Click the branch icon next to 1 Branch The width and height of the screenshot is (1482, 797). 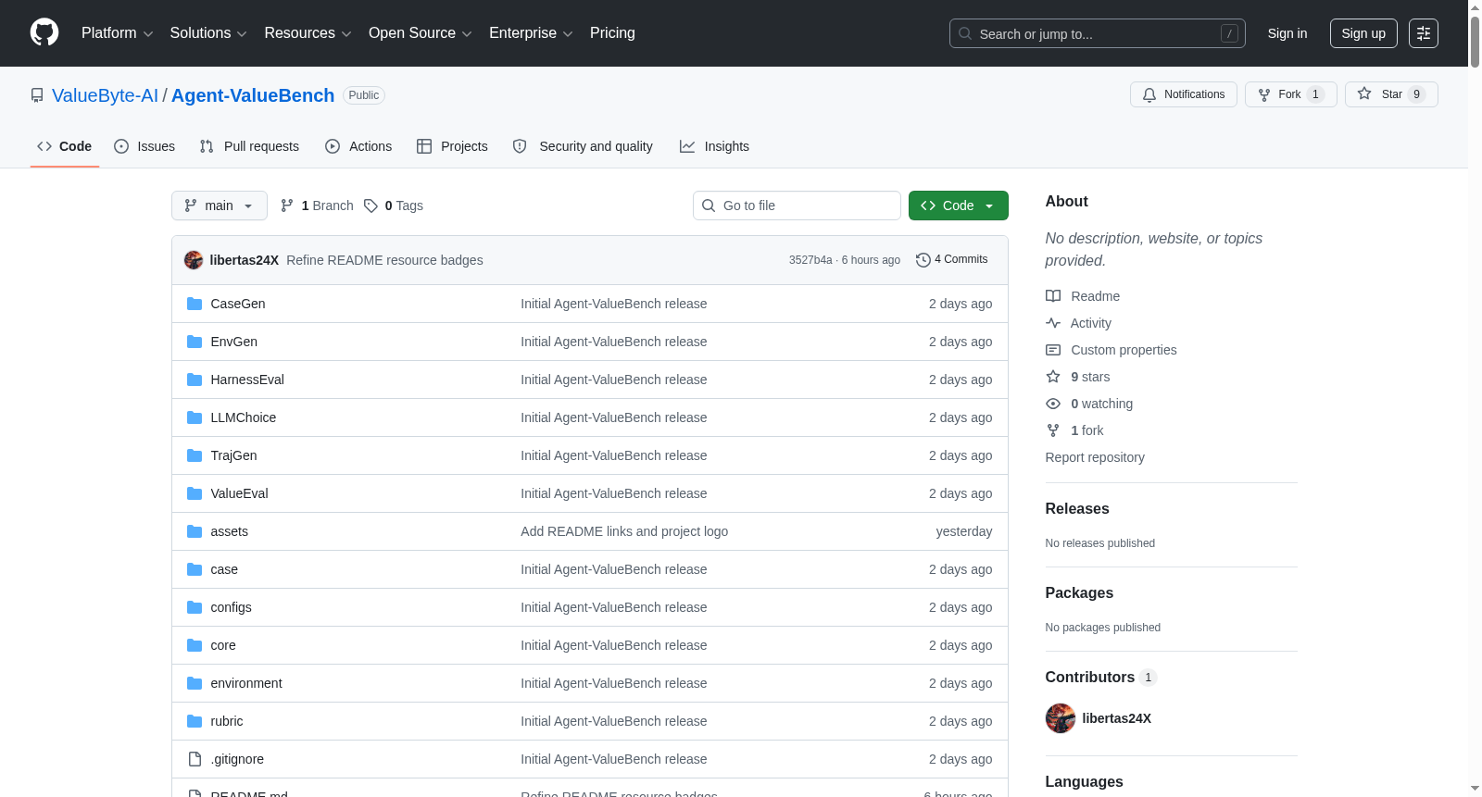coord(287,205)
